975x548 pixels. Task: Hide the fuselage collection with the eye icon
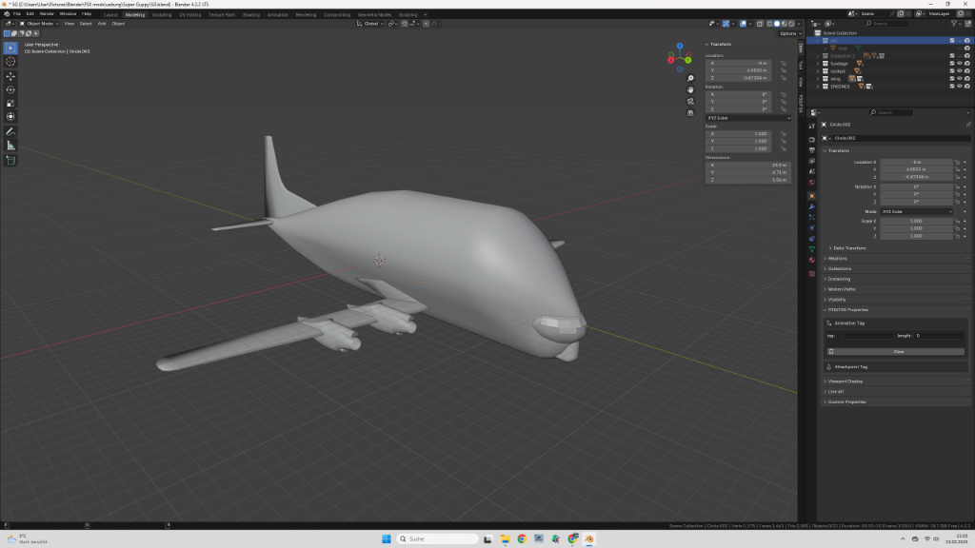[x=959, y=64]
